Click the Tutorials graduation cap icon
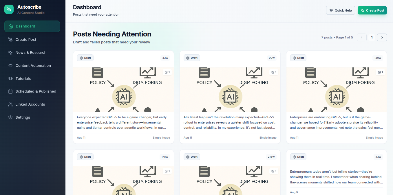This screenshot has height=195, width=393. [10, 79]
